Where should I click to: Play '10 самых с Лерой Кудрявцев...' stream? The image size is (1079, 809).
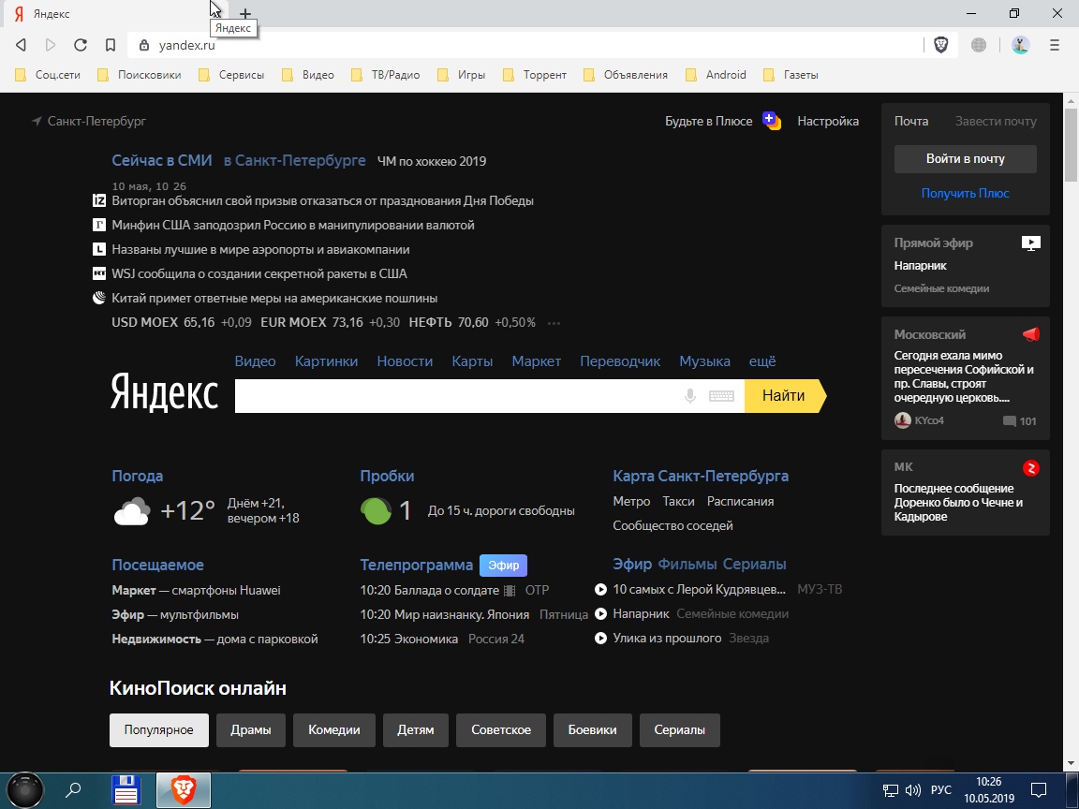click(600, 590)
